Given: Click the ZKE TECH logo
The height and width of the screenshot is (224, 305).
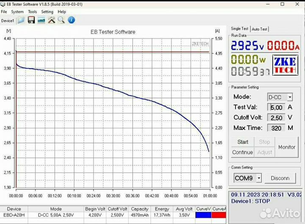Looking at the screenshot, I should click(x=284, y=65).
